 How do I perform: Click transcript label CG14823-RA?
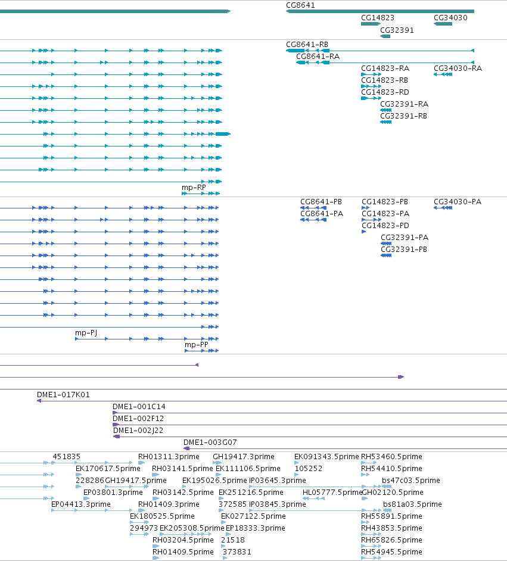[385, 68]
